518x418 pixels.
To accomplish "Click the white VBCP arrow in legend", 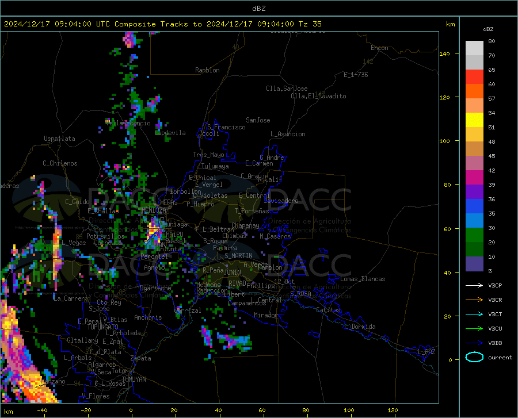I will tap(474, 285).
